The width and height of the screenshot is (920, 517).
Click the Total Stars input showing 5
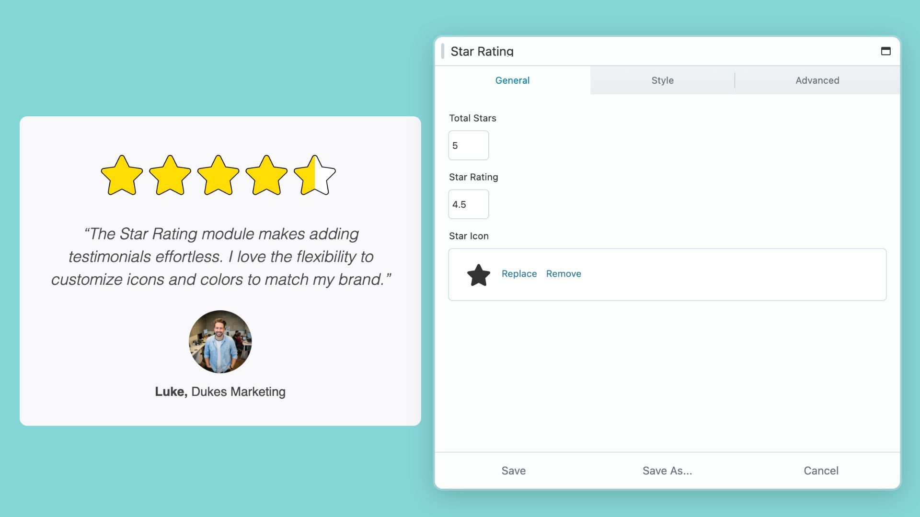[468, 145]
